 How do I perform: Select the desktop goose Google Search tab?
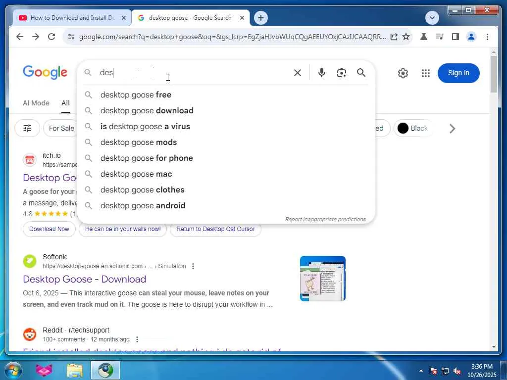point(190,18)
